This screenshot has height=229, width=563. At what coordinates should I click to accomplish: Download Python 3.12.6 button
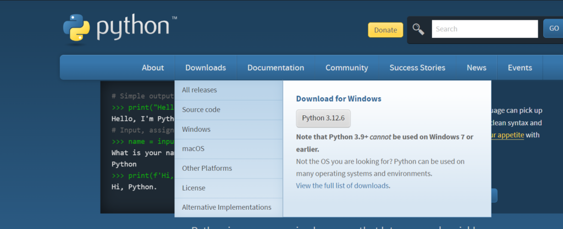pos(323,119)
